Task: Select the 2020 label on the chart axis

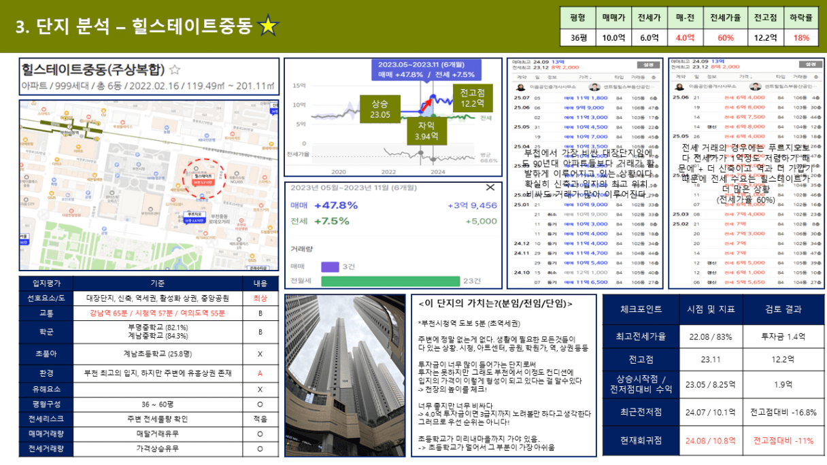Action: pos(338,172)
